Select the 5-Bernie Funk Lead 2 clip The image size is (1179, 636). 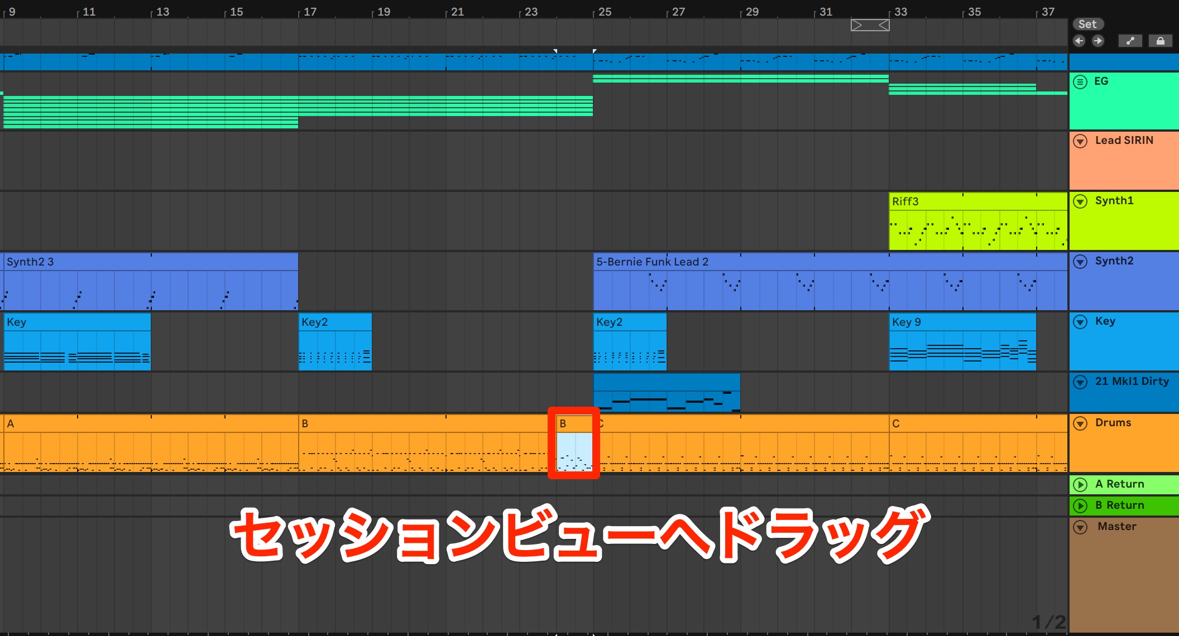[x=830, y=282]
